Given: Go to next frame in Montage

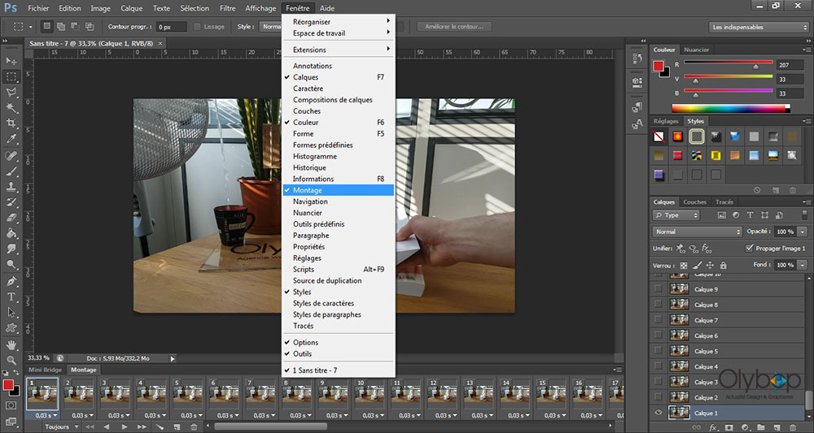Looking at the screenshot, I should click(x=142, y=427).
